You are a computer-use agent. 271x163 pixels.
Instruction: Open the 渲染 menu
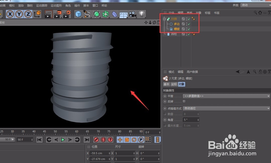coord(21,5)
